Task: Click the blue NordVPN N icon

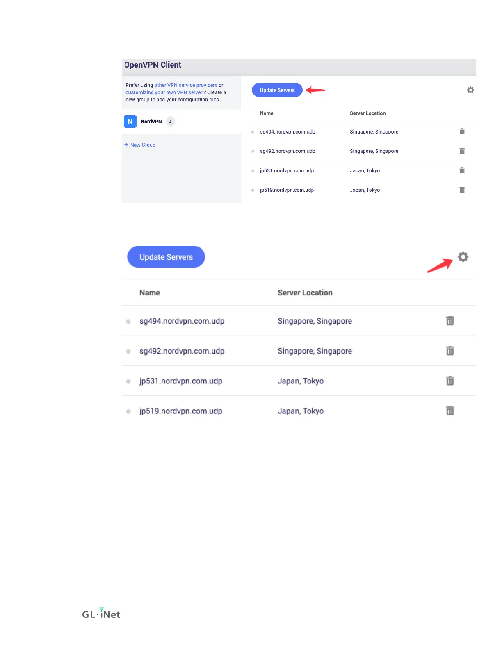Action: pyautogui.click(x=130, y=121)
